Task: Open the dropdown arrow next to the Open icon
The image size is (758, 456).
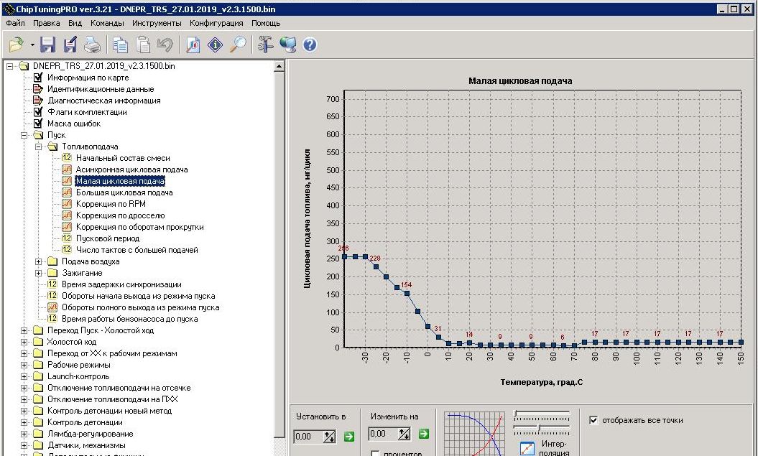Action: click(x=32, y=45)
